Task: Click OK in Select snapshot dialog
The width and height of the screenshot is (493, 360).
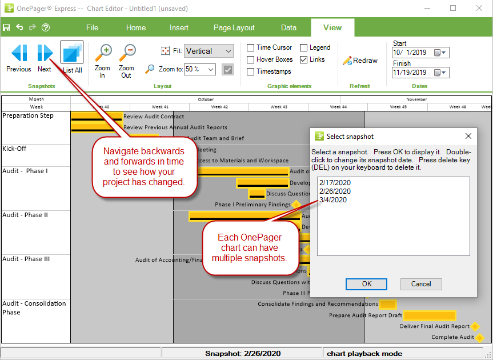Action: pyautogui.click(x=366, y=284)
